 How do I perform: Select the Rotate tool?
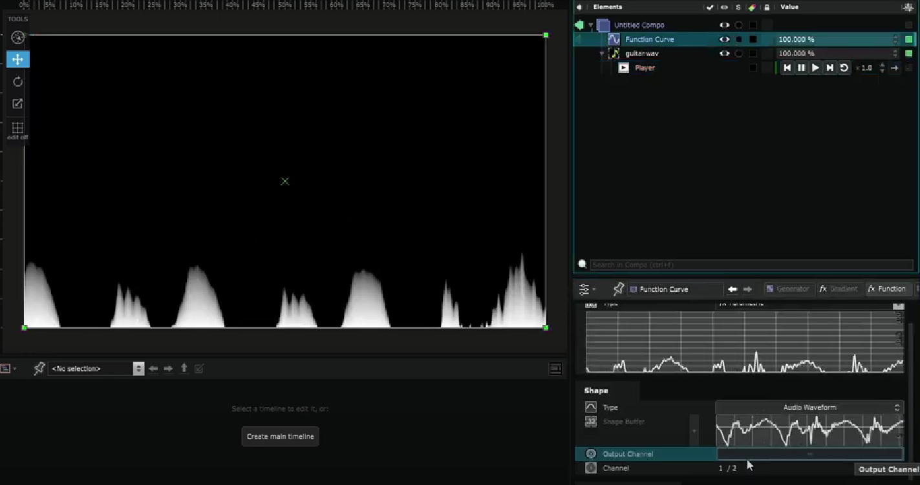(x=17, y=81)
